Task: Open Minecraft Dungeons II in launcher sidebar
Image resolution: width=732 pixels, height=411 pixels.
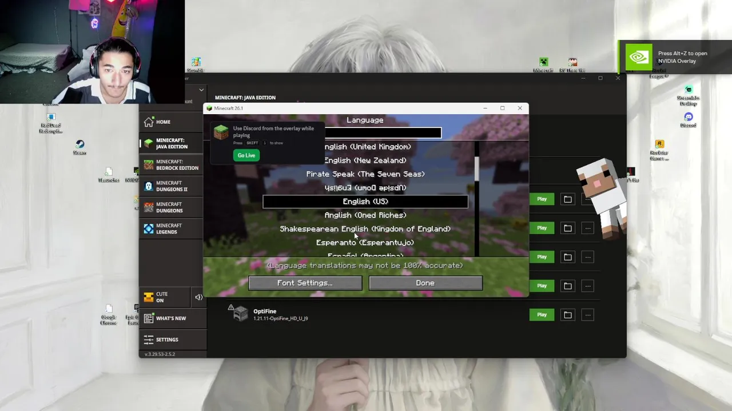Action: pos(172,186)
